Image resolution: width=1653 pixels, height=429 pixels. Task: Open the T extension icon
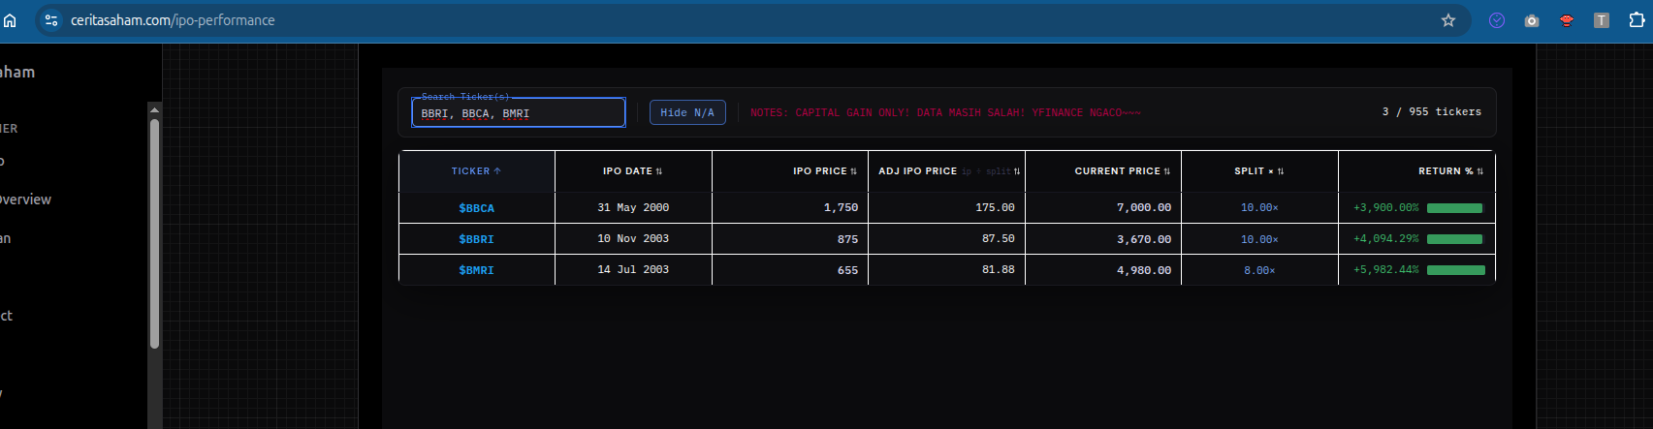1602,20
